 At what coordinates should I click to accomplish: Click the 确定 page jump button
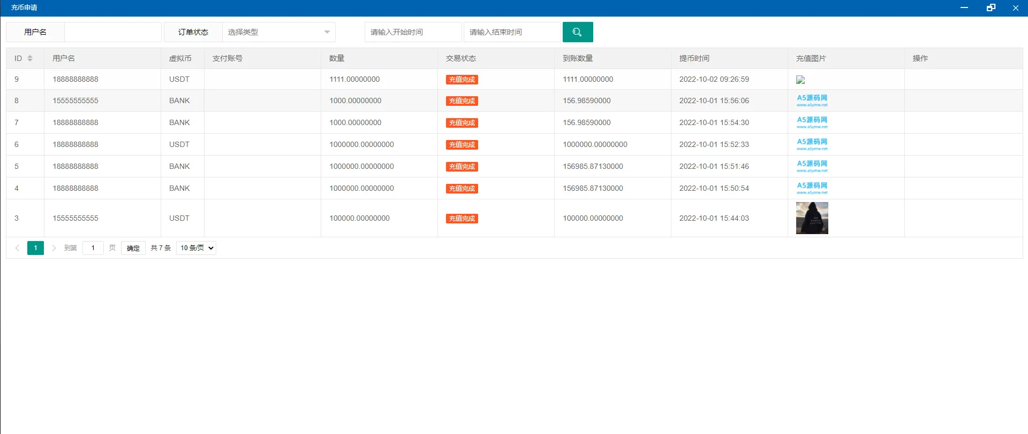[133, 248]
